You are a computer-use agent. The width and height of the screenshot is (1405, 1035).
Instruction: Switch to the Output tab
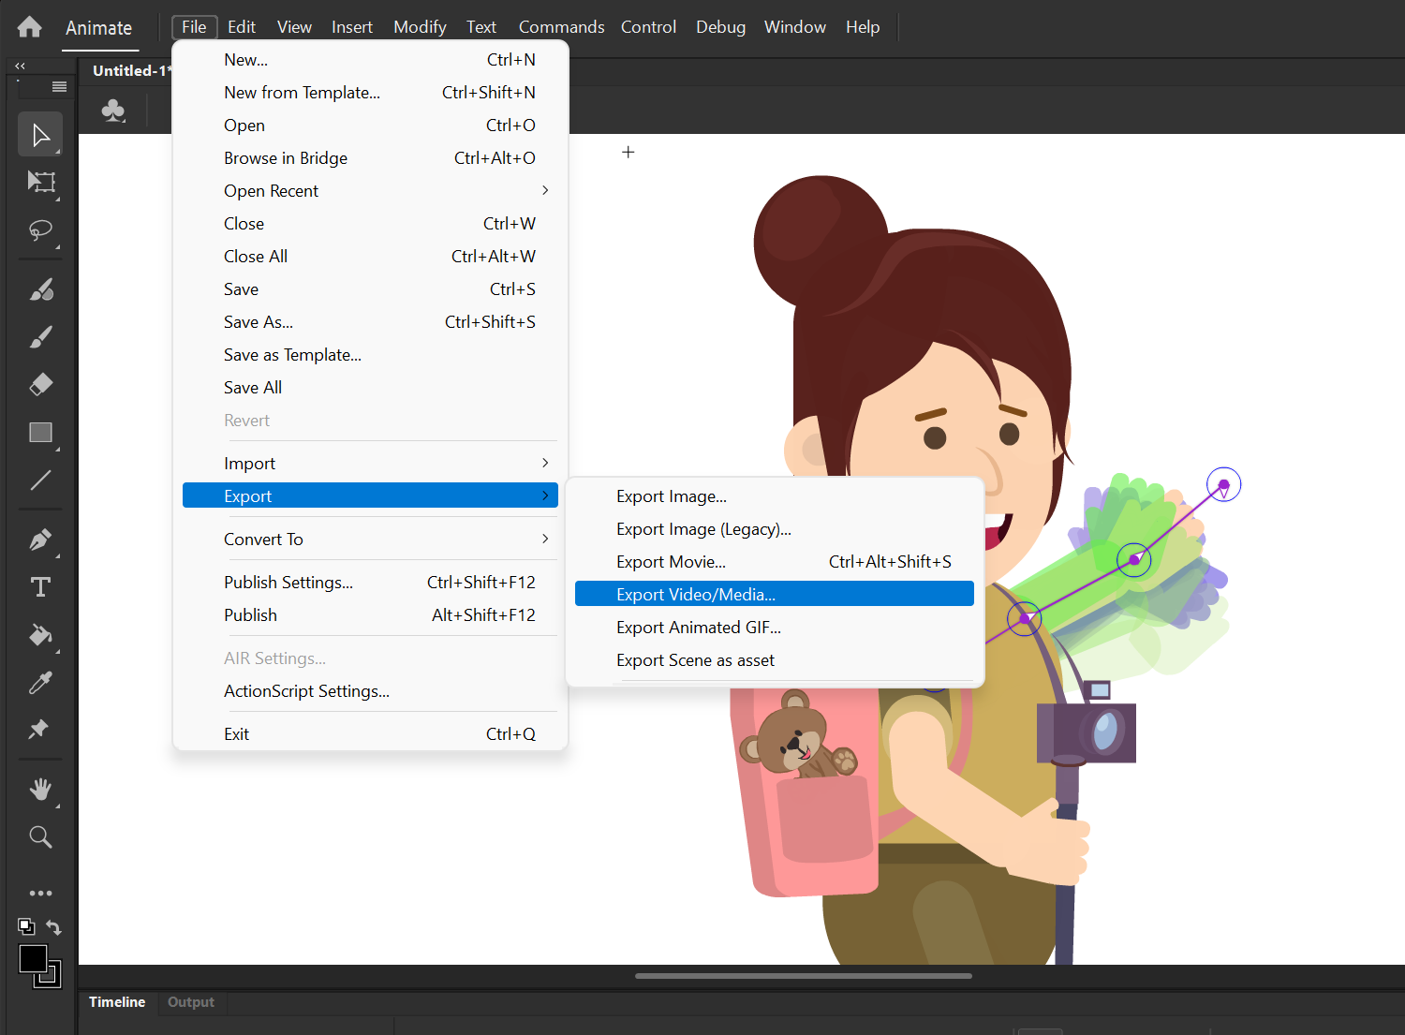[191, 1002]
